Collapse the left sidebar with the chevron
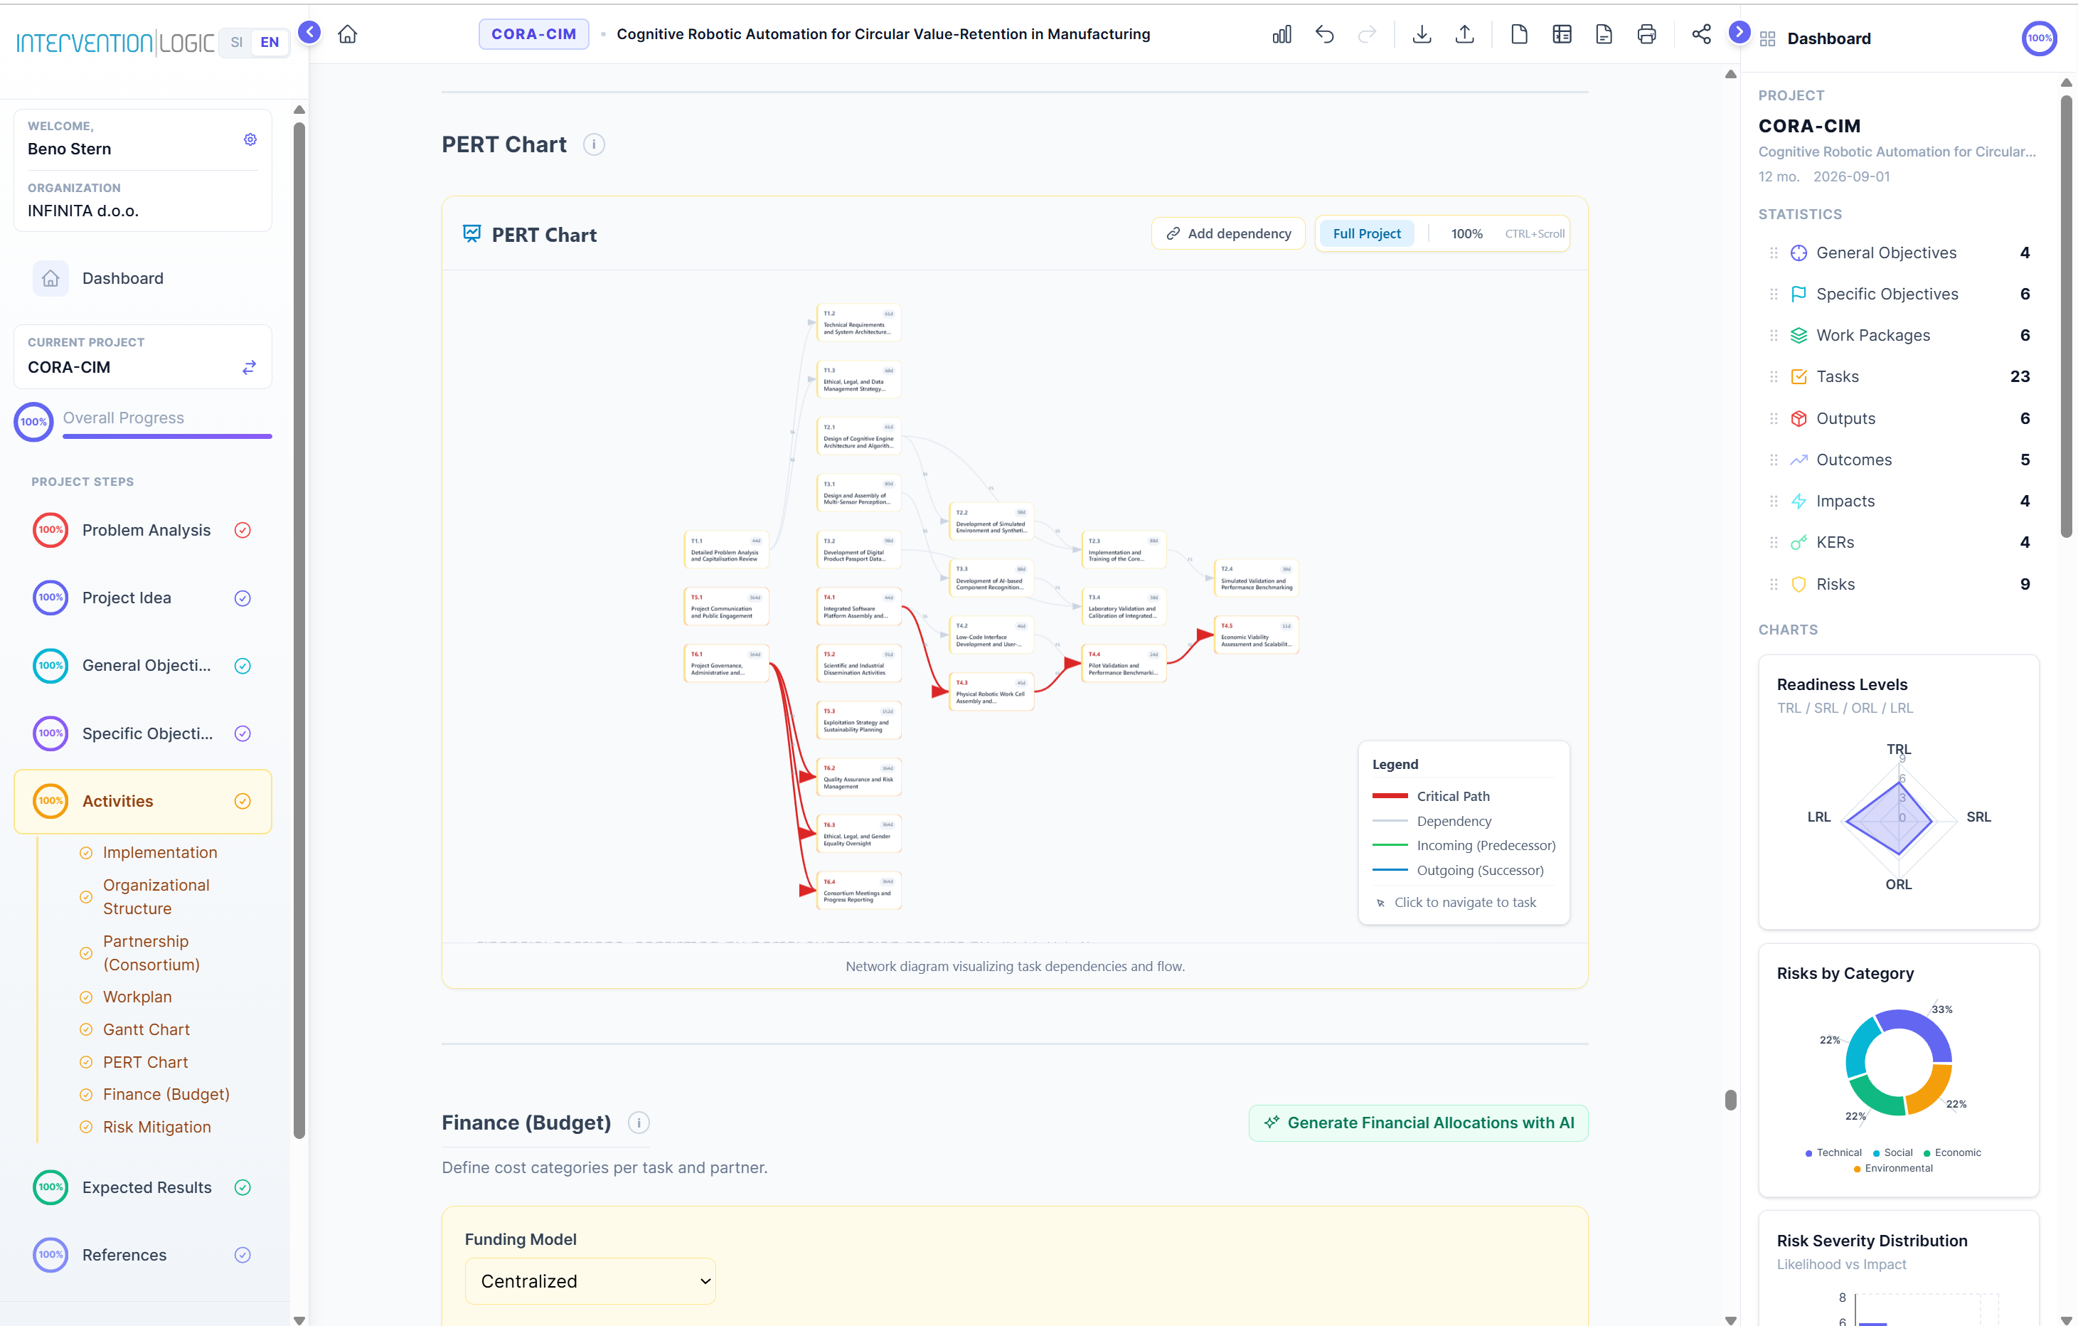2078x1326 pixels. point(309,33)
